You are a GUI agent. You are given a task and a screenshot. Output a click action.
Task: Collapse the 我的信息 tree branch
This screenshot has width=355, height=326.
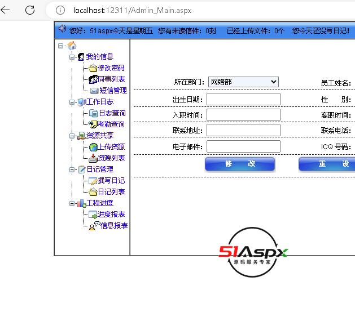click(72, 57)
